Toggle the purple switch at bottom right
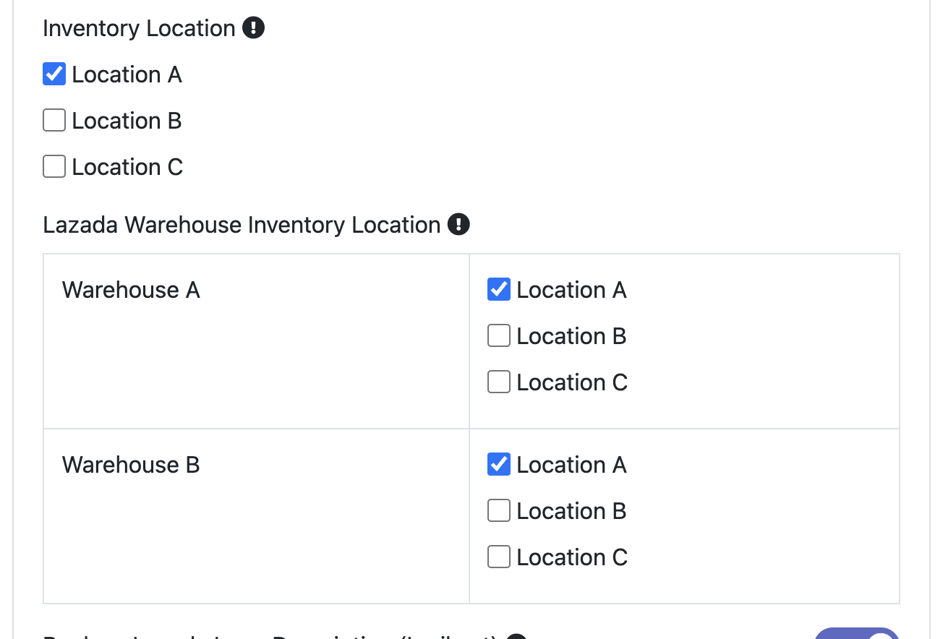Viewport: 943px width, 639px height. pyautogui.click(x=857, y=633)
